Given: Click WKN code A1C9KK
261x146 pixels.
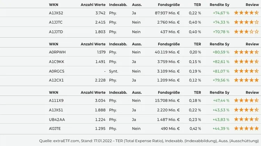Looking at the screenshot, I should (x=56, y=62).
